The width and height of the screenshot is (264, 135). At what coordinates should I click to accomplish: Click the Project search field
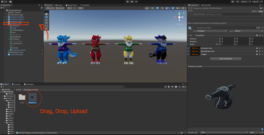point(144,87)
